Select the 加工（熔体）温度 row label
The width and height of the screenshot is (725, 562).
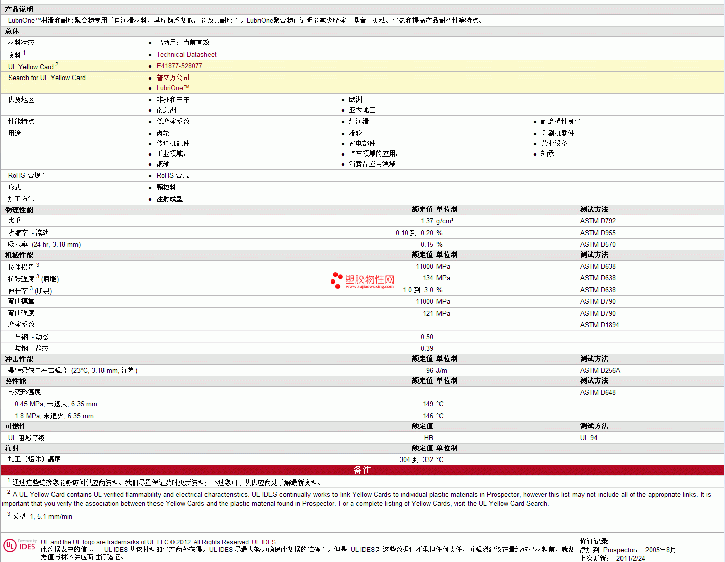click(x=34, y=459)
